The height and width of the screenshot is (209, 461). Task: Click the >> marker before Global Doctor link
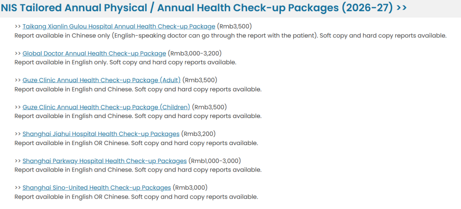click(18, 53)
